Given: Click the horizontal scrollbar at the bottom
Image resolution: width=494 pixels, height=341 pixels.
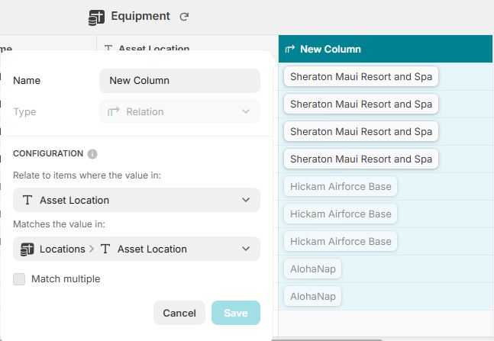Looking at the screenshot, I should coord(327,339).
